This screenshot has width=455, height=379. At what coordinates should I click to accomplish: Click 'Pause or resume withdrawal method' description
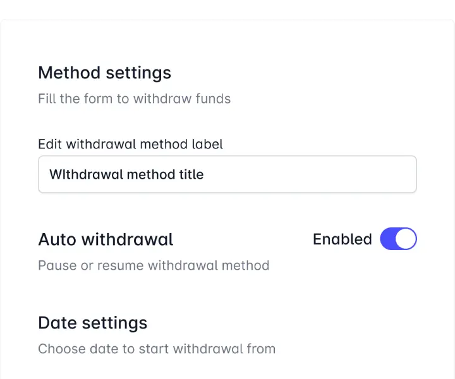tap(154, 265)
